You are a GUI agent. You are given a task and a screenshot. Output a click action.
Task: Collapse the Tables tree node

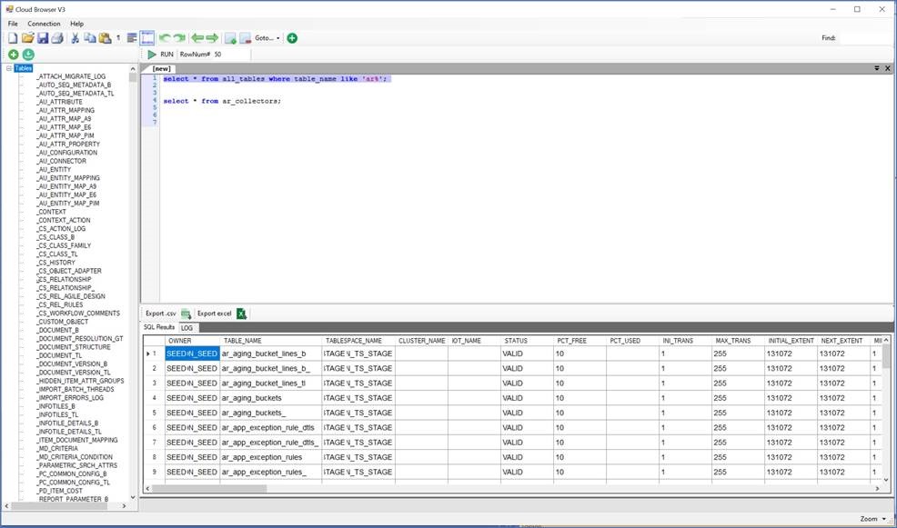click(x=9, y=68)
